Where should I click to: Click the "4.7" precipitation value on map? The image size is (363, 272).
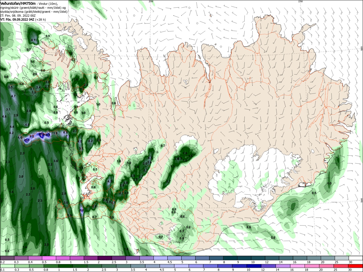click(x=13, y=96)
